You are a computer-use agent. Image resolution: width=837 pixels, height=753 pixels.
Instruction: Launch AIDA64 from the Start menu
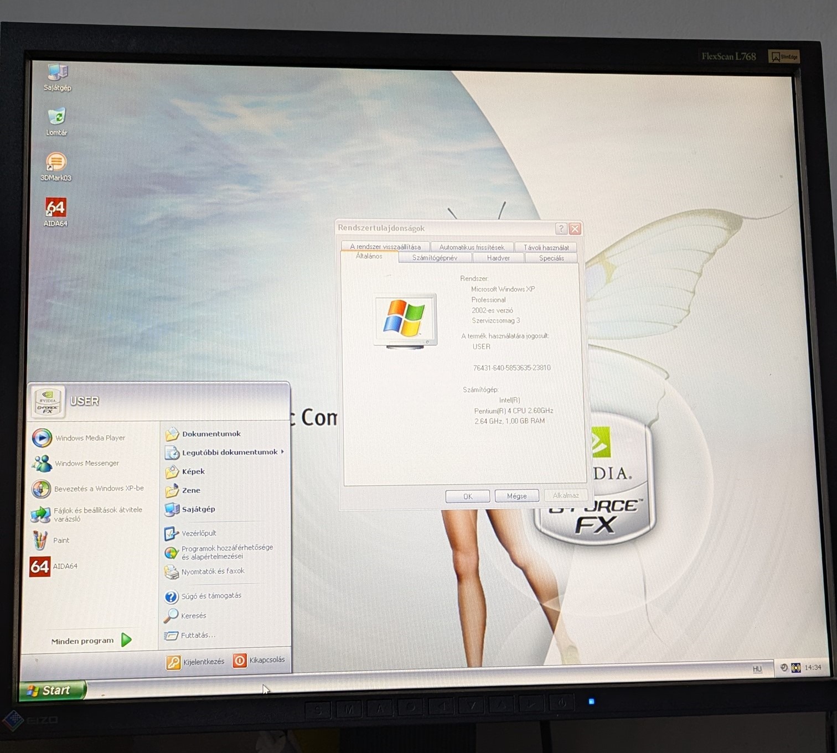coord(54,566)
